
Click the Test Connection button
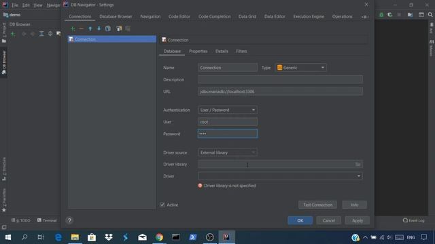[x=317, y=205]
